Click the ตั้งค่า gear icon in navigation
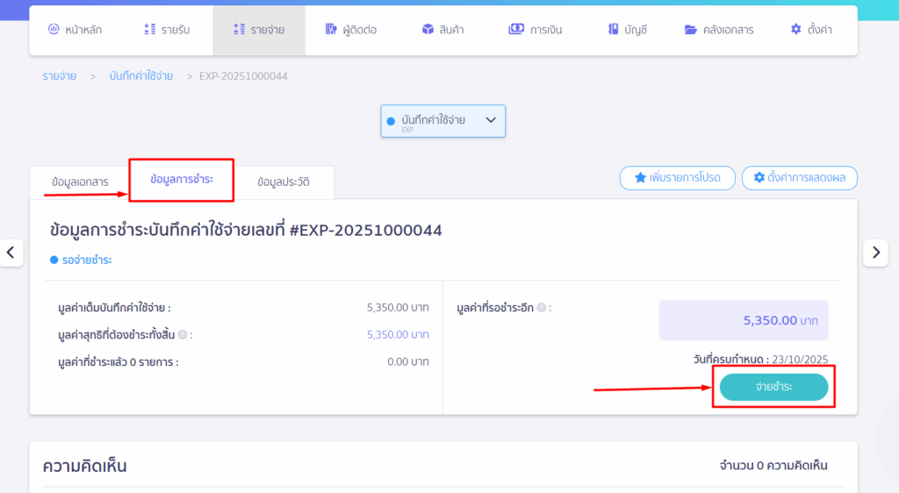 pos(796,30)
